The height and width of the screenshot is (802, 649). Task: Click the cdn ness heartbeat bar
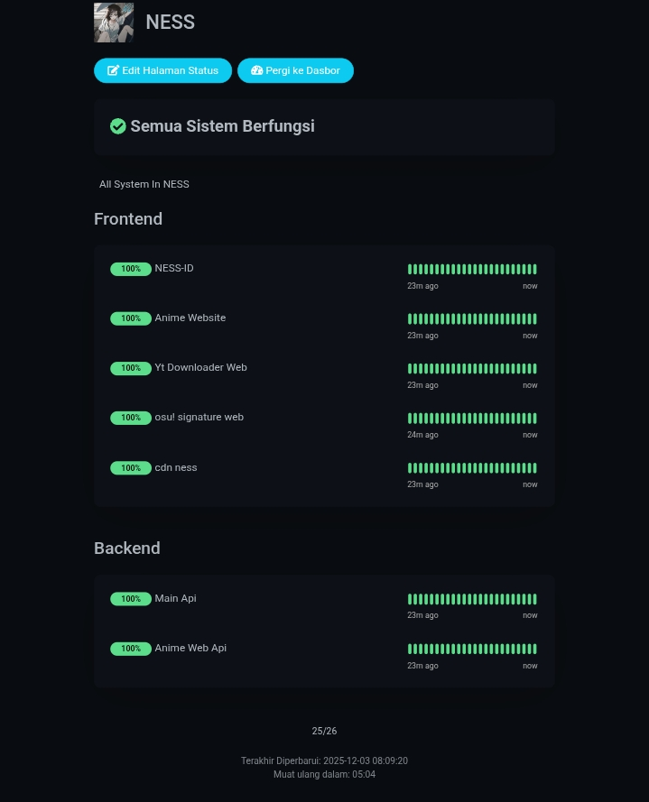point(472,468)
